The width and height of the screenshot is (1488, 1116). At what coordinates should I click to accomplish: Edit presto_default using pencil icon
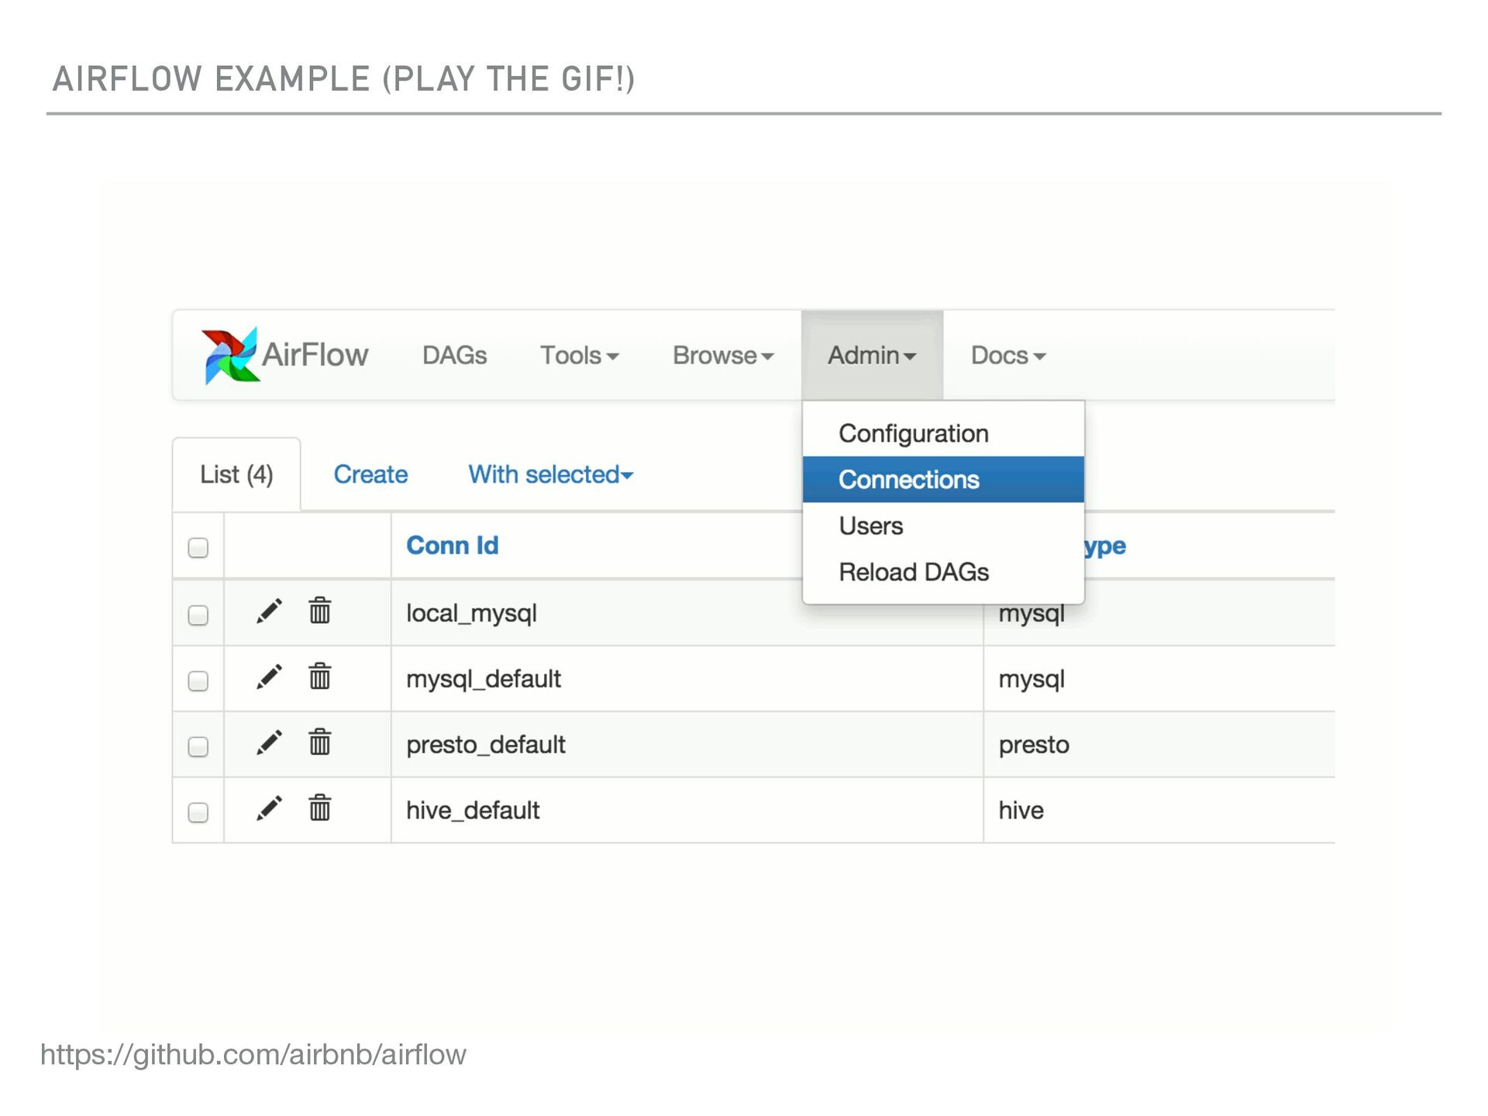click(x=269, y=743)
